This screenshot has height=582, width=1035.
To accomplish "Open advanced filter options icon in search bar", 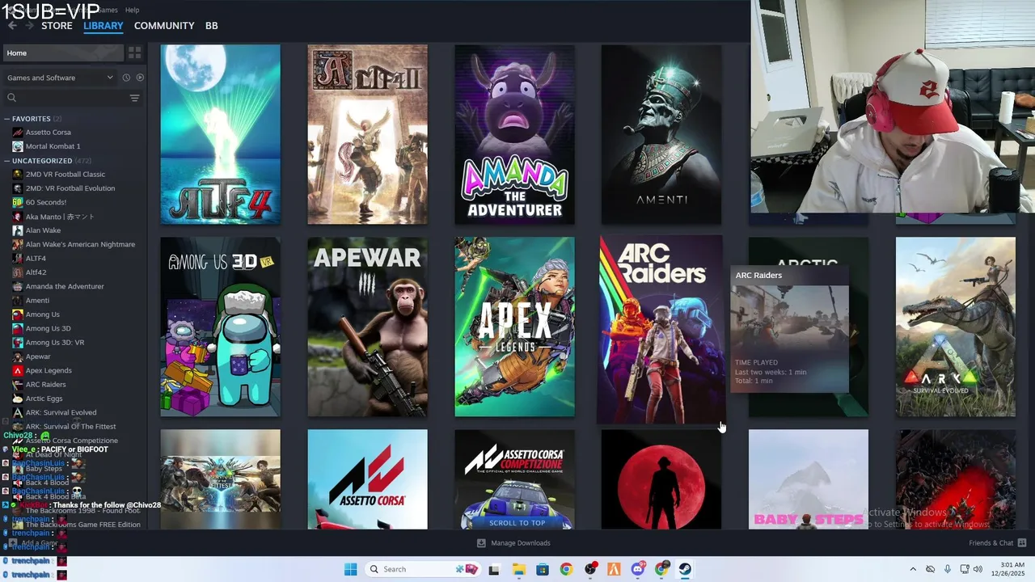I will [134, 98].
